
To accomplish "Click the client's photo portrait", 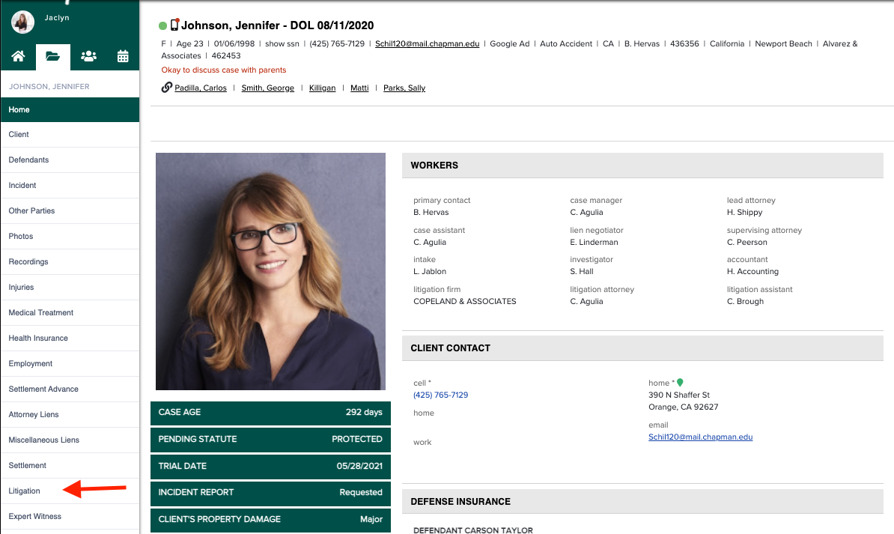I will (x=270, y=271).
